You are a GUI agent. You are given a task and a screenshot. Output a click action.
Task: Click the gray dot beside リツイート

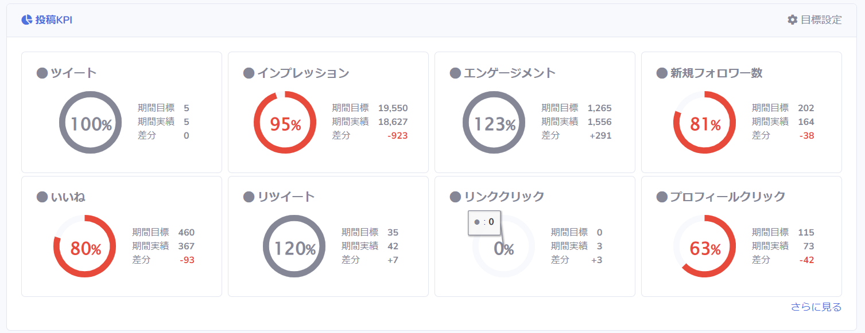(249, 197)
